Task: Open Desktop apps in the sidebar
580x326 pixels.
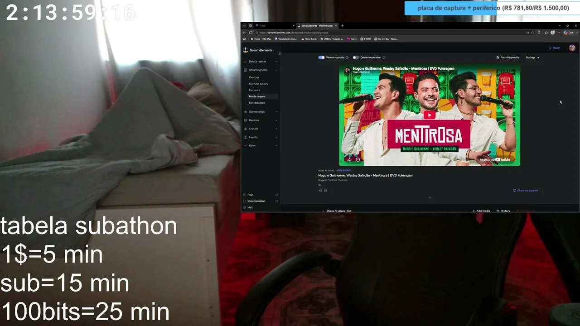Action: [x=257, y=103]
